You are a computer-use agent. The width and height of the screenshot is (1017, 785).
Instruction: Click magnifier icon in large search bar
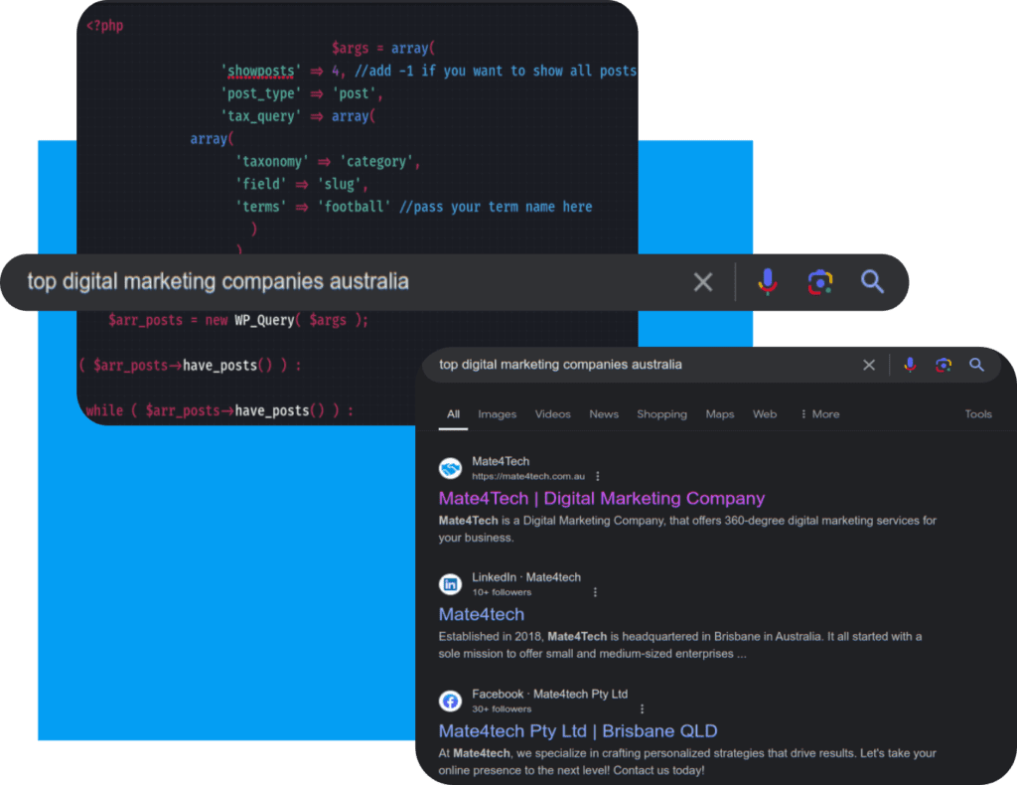(872, 281)
